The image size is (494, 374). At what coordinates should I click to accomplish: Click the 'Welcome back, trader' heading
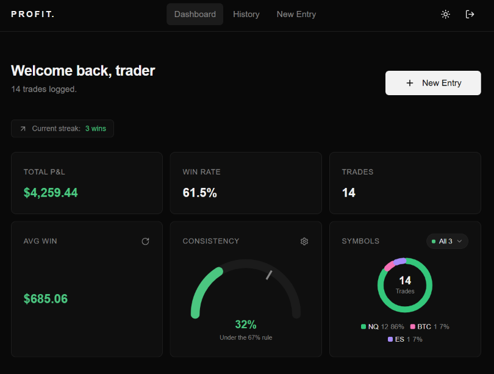click(83, 71)
